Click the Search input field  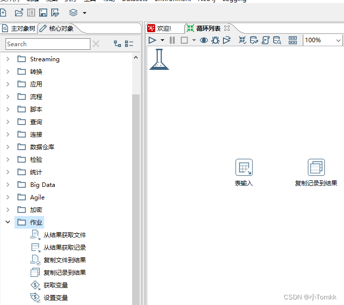click(48, 44)
